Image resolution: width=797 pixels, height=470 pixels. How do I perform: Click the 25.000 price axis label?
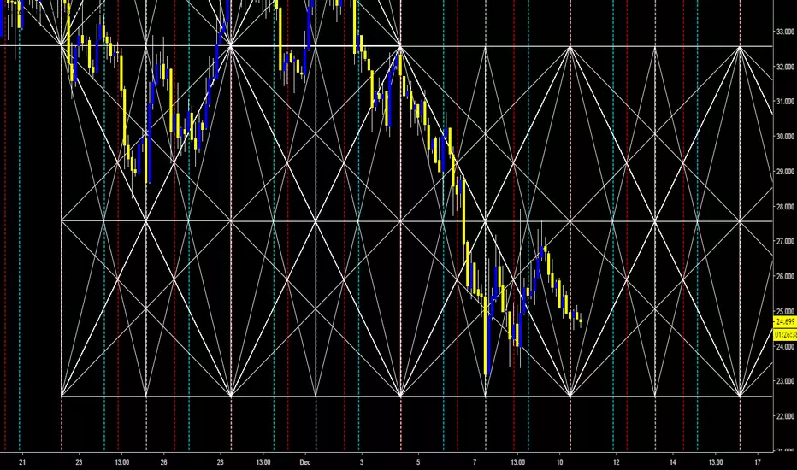tap(785, 311)
